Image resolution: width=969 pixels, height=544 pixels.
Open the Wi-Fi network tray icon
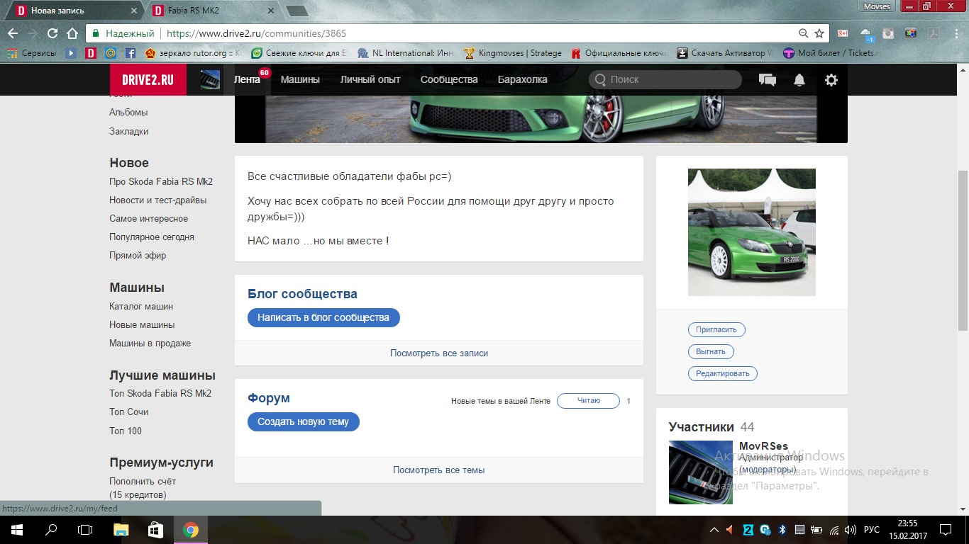834,530
